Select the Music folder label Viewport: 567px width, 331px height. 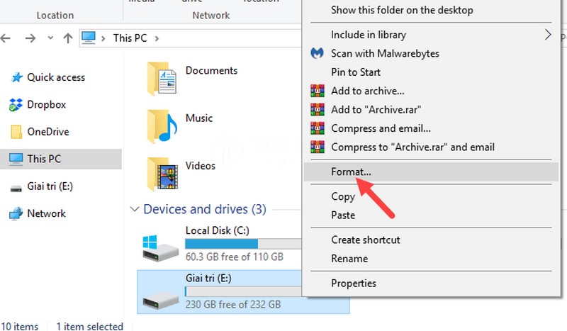[199, 118]
